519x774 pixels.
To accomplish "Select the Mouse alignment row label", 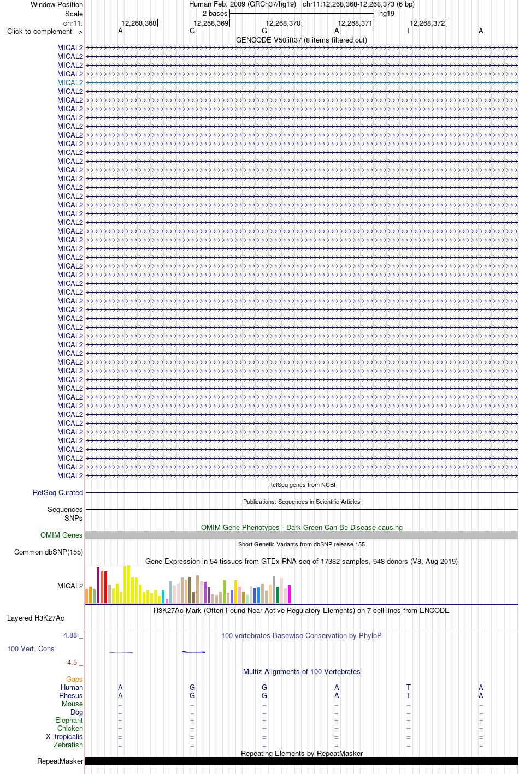I will (72, 704).
